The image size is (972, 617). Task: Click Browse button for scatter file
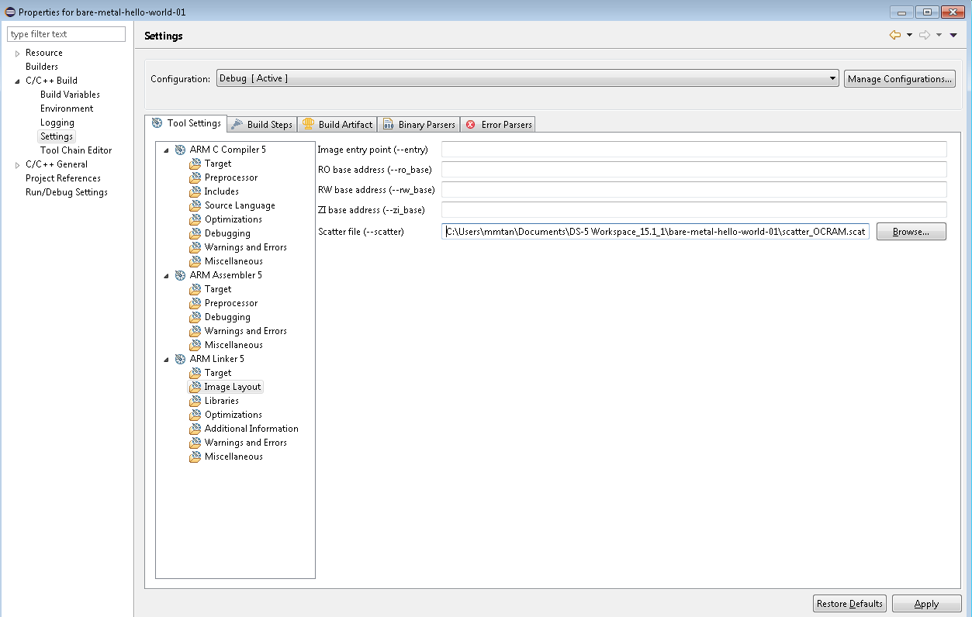[911, 231]
